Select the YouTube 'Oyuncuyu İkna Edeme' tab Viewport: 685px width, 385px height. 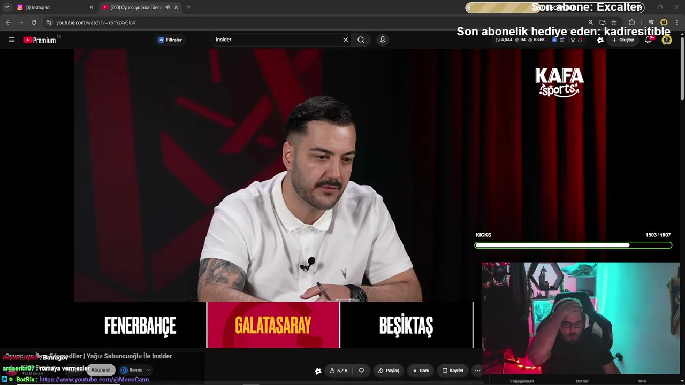[x=141, y=7]
